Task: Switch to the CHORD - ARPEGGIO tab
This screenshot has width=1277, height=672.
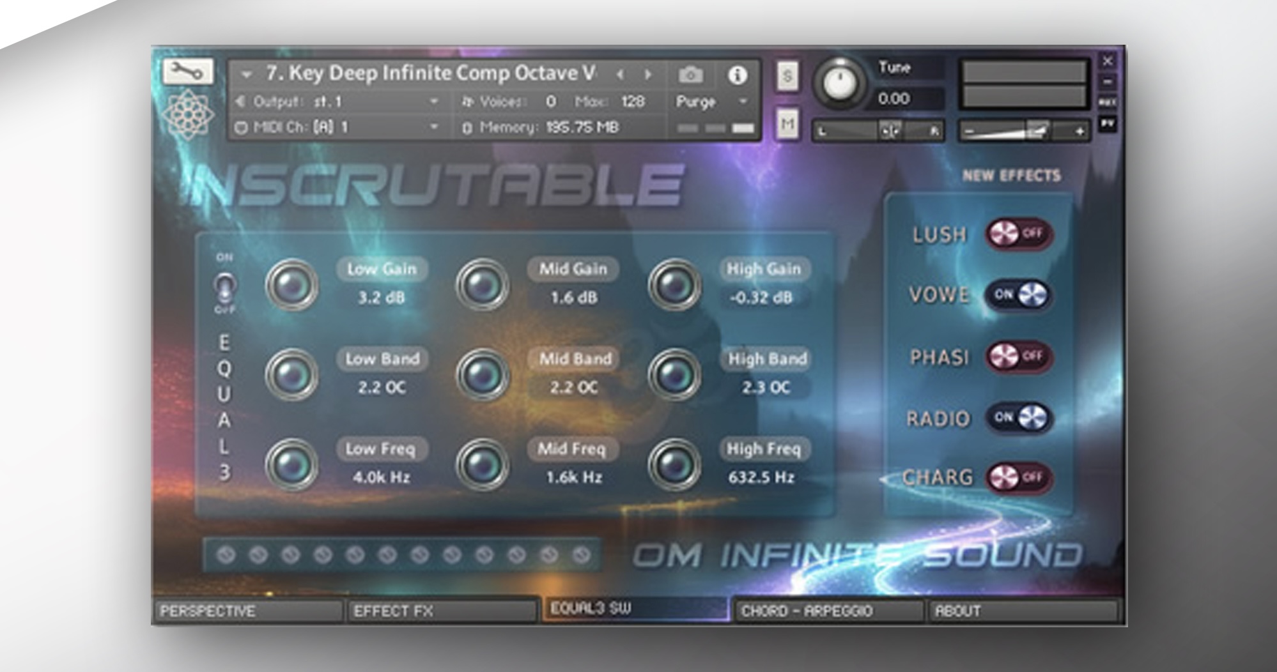Action: tap(830, 611)
